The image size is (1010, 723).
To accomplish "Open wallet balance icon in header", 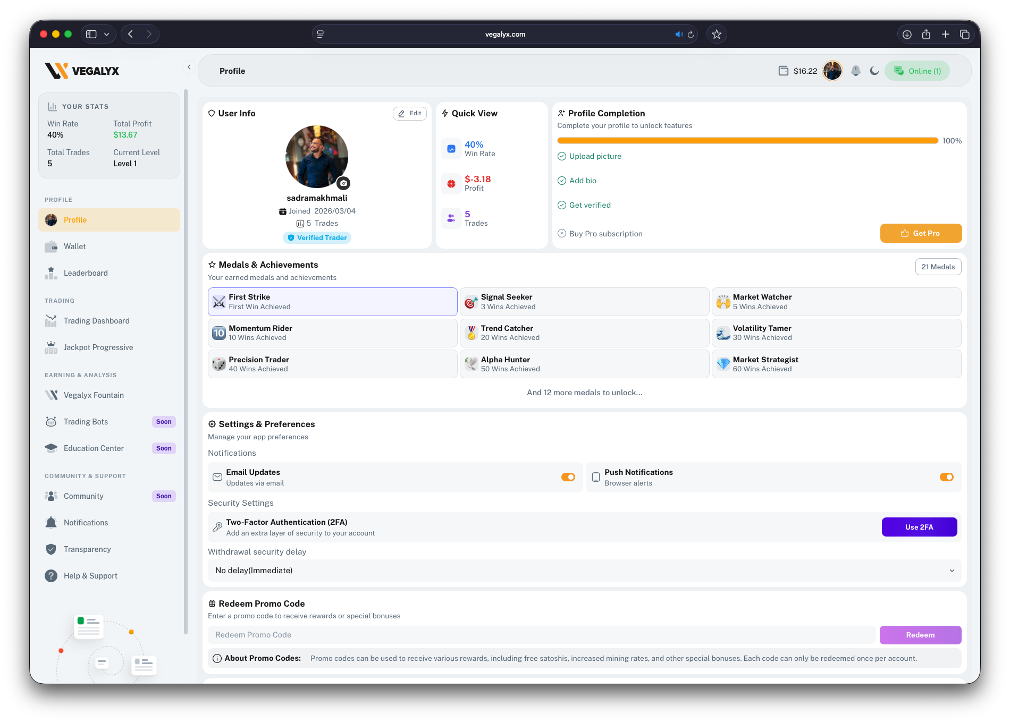I will point(783,71).
